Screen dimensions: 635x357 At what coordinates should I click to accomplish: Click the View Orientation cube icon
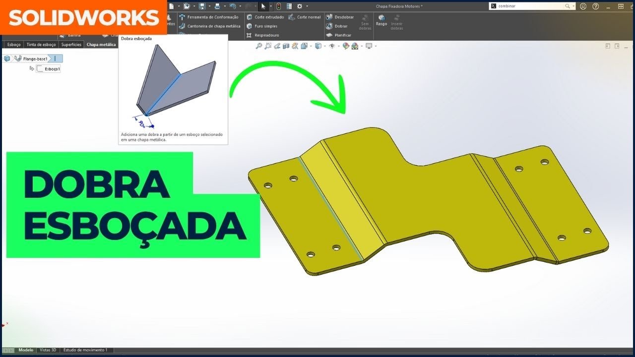pos(304,46)
